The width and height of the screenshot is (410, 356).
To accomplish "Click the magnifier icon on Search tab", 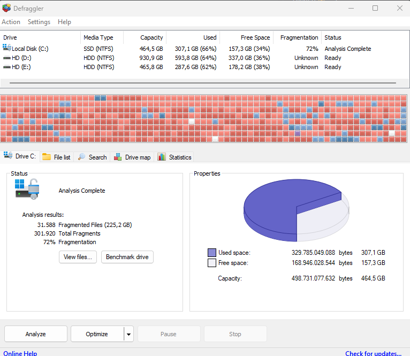I will pyautogui.click(x=81, y=157).
